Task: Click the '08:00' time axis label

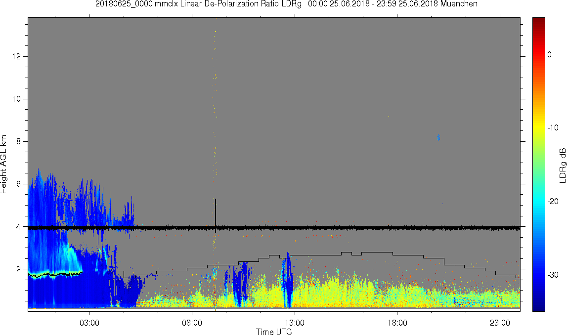Action: coord(192,323)
